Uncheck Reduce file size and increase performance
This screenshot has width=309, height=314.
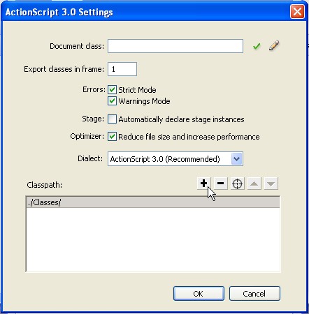112,137
